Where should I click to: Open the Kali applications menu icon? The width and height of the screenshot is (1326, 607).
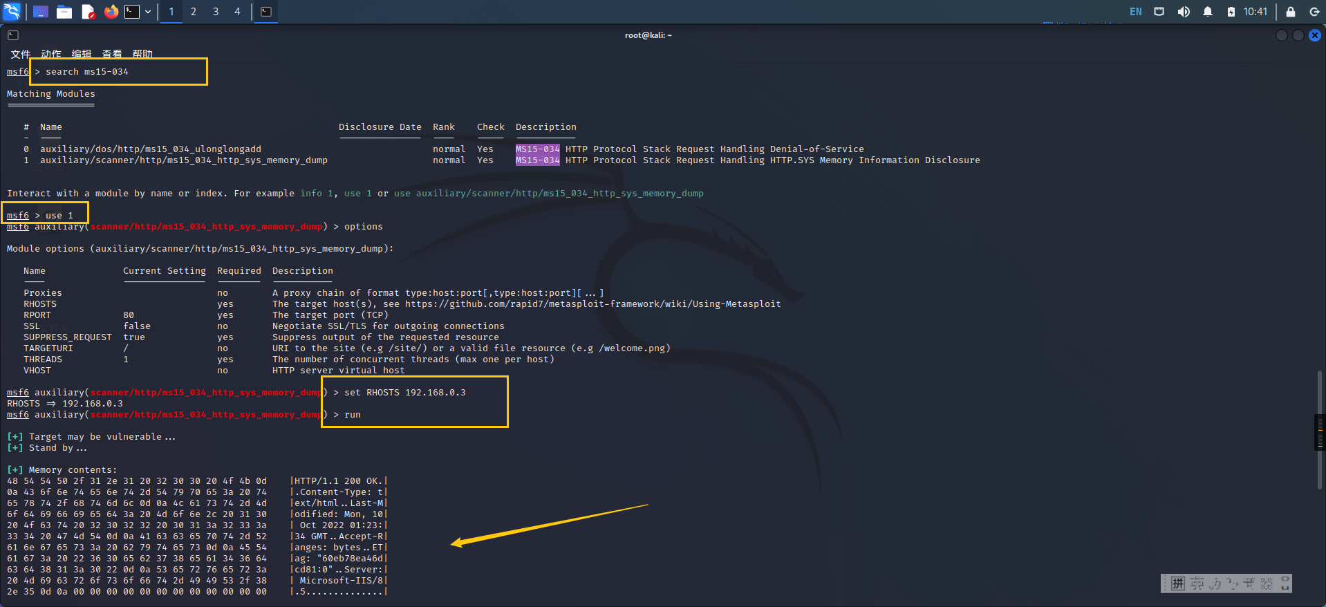[x=12, y=11]
